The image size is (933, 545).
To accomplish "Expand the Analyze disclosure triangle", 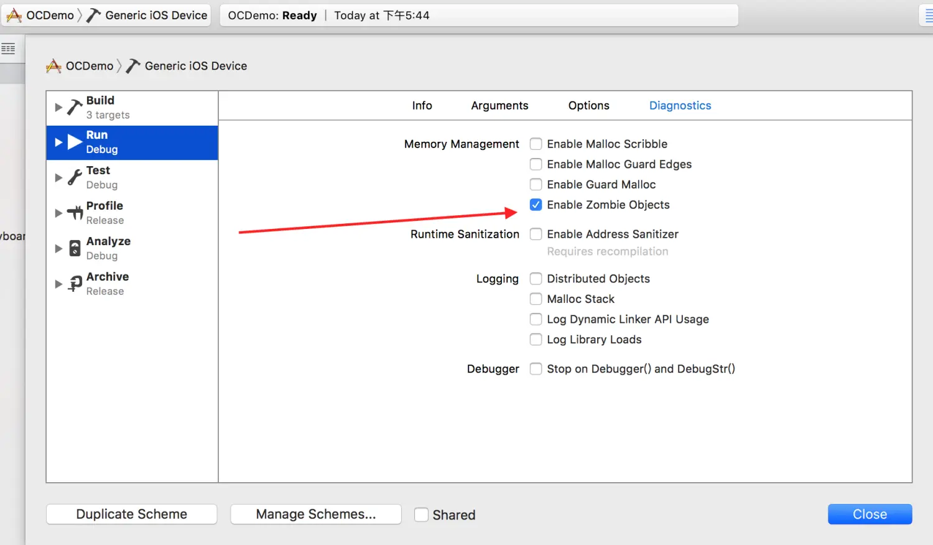I will click(58, 249).
